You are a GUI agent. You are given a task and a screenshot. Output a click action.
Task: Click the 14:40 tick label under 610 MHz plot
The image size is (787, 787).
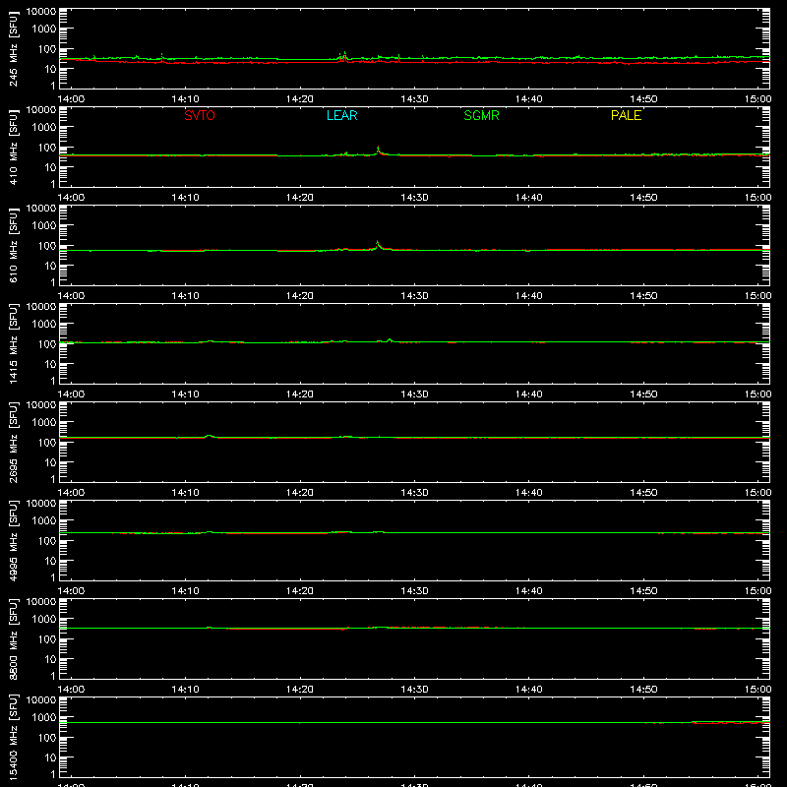point(529,296)
